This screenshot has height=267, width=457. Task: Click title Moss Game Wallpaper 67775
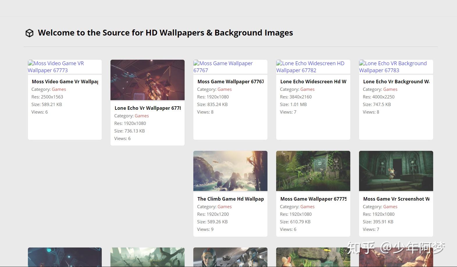pyautogui.click(x=313, y=199)
